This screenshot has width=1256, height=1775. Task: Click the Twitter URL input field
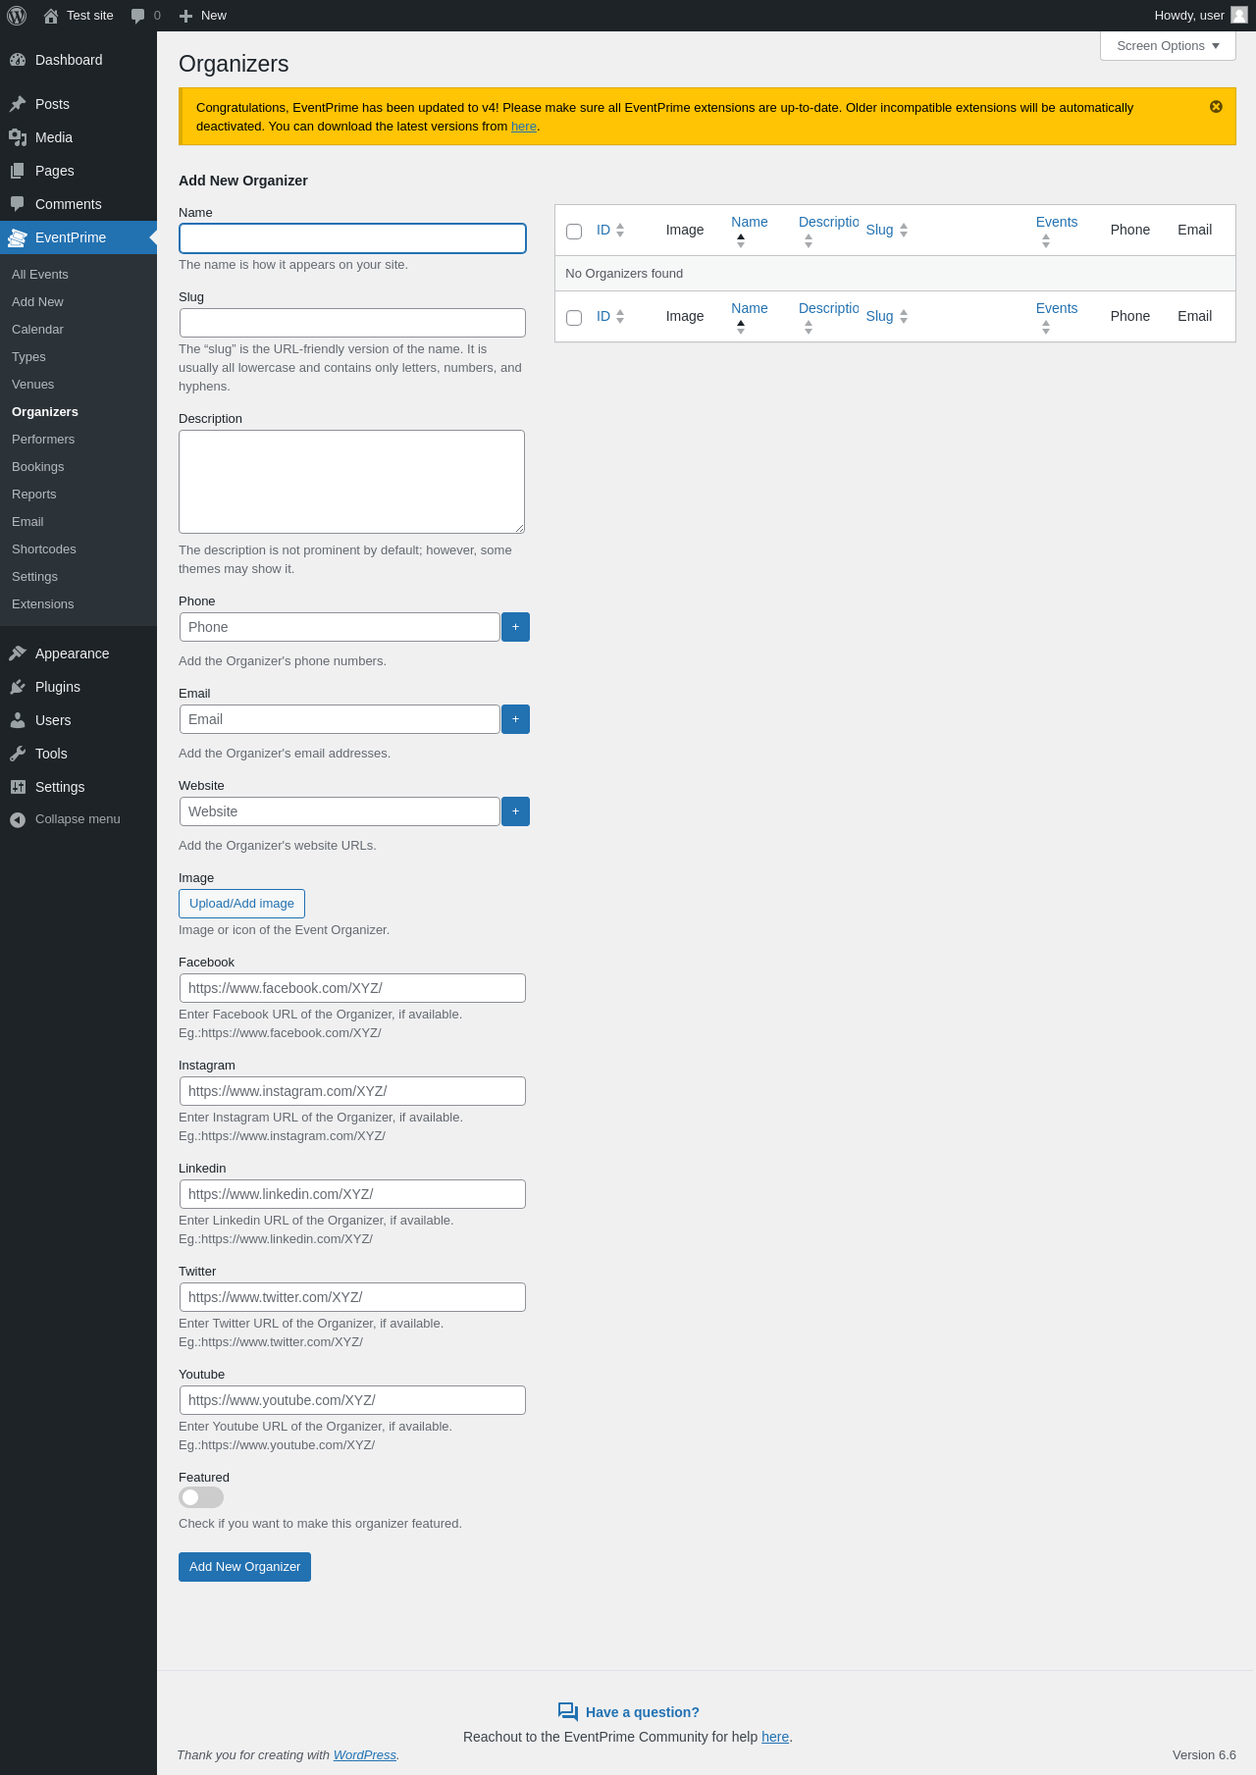352,1297
